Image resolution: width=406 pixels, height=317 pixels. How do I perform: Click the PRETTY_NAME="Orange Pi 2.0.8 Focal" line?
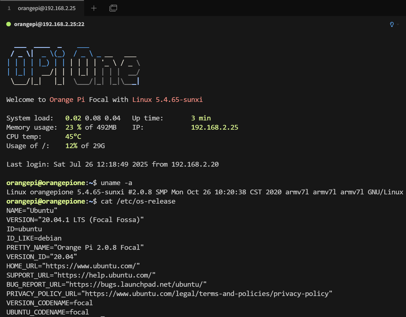click(75, 248)
